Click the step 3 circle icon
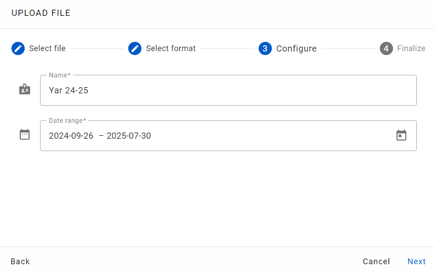 [265, 48]
